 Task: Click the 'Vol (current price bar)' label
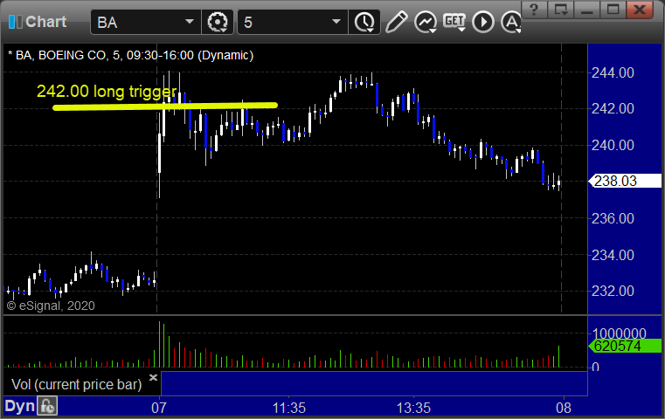[76, 384]
